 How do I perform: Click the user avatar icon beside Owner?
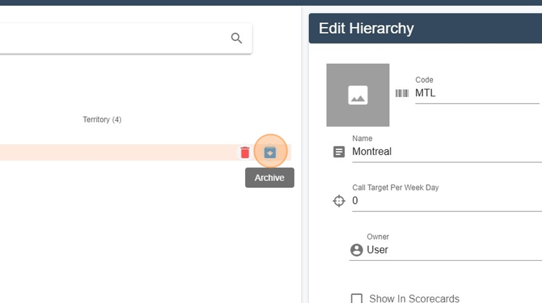(357, 250)
